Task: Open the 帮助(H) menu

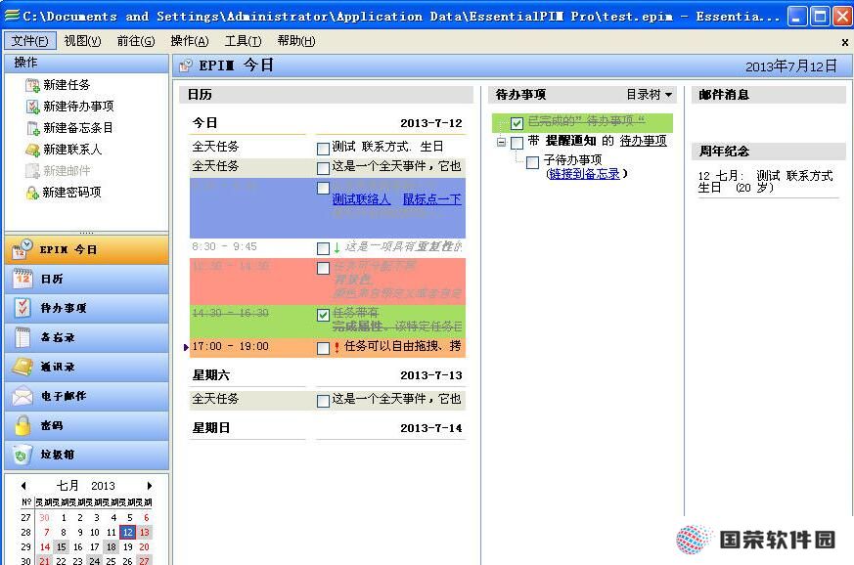Action: [296, 41]
